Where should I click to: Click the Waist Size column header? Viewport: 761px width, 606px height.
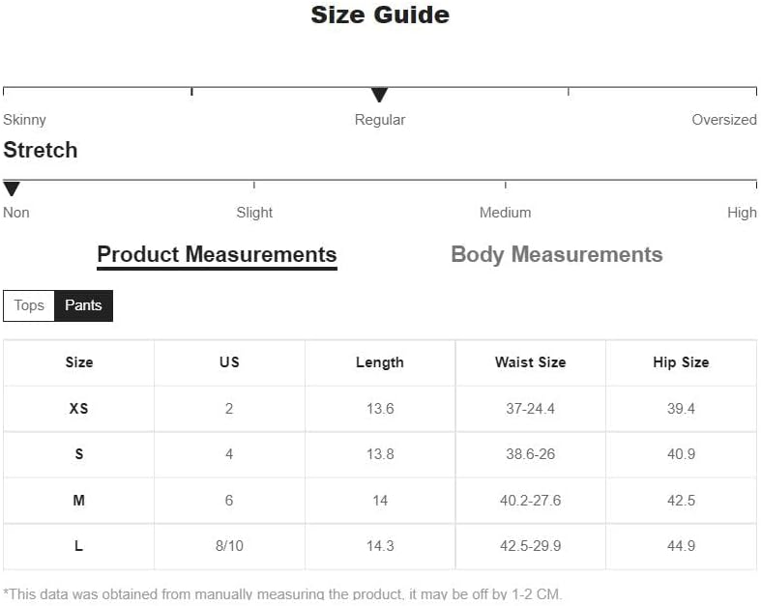click(530, 362)
